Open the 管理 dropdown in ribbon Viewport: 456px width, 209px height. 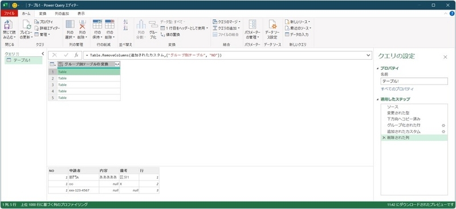click(x=42, y=35)
